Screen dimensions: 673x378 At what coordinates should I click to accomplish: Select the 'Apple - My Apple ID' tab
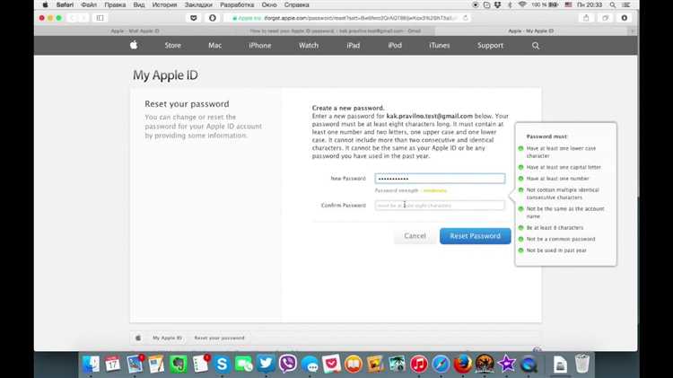[531, 31]
